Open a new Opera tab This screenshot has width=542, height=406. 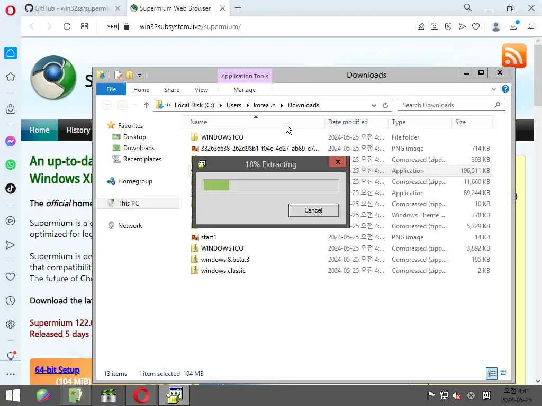coord(238,8)
